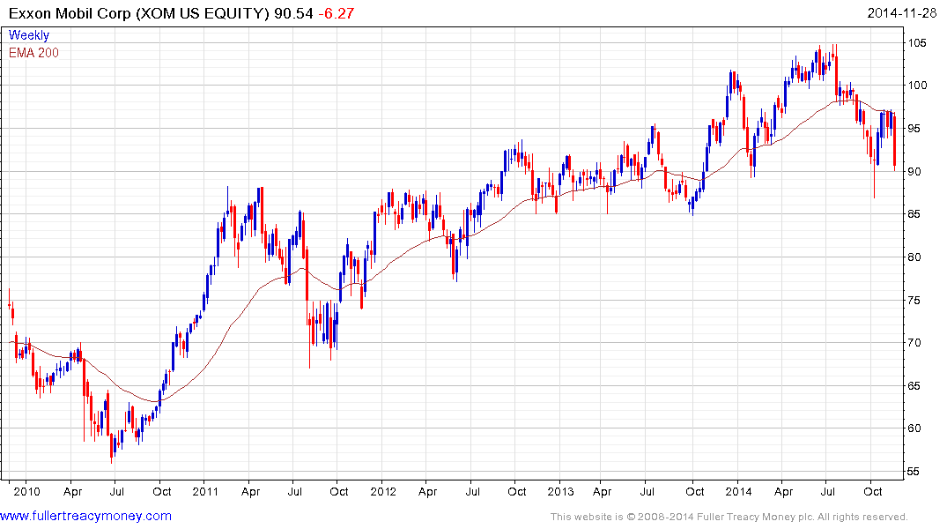Click the 2010 year label on time axis
947x529 pixels.
click(x=26, y=491)
